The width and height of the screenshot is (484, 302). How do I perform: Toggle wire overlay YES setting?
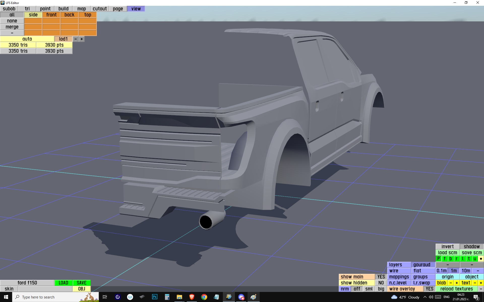[x=429, y=289]
